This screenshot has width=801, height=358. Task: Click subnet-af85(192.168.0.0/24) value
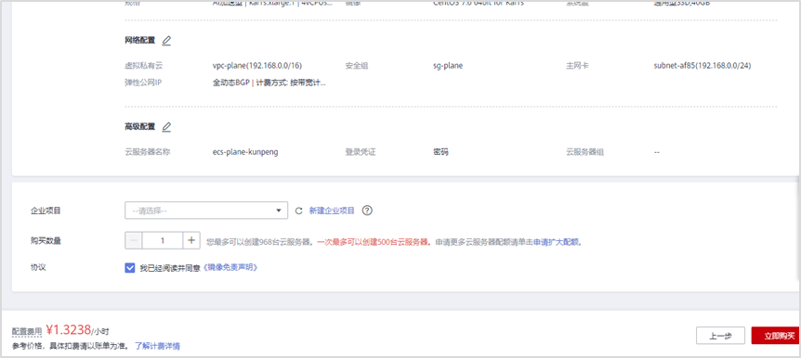coord(703,66)
